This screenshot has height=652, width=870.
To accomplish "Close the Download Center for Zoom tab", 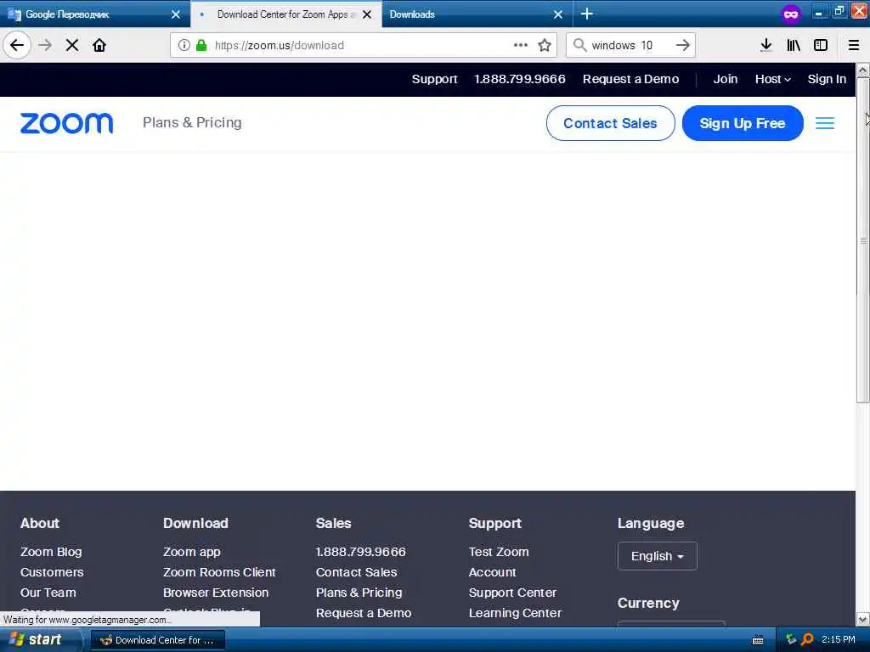I will 367,14.
